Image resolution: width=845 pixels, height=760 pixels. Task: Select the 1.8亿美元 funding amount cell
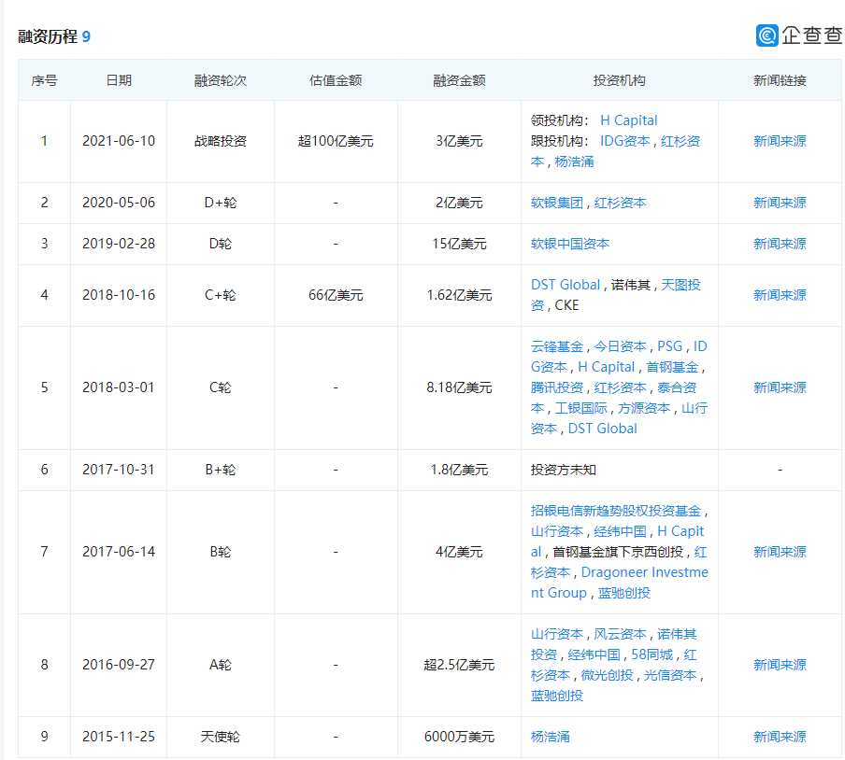coord(459,470)
